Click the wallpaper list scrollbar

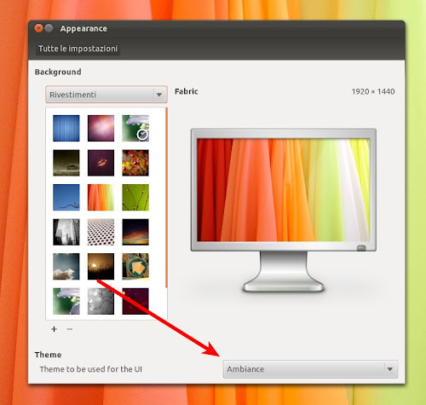click(166, 198)
